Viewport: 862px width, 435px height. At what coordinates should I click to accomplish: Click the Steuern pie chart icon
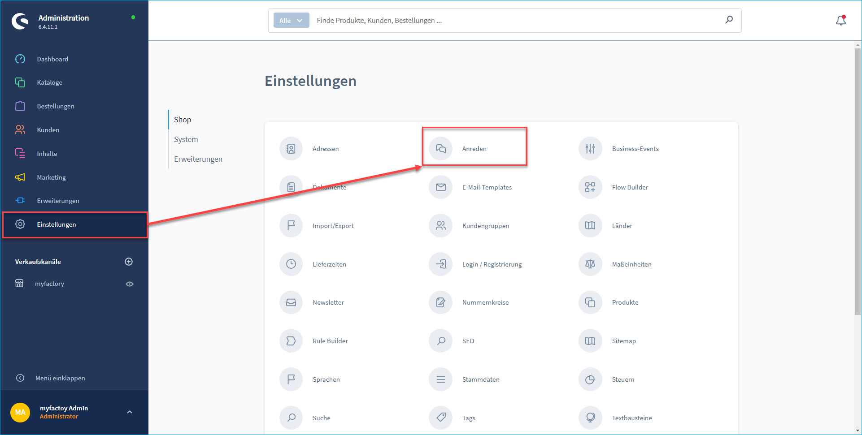tap(590, 379)
